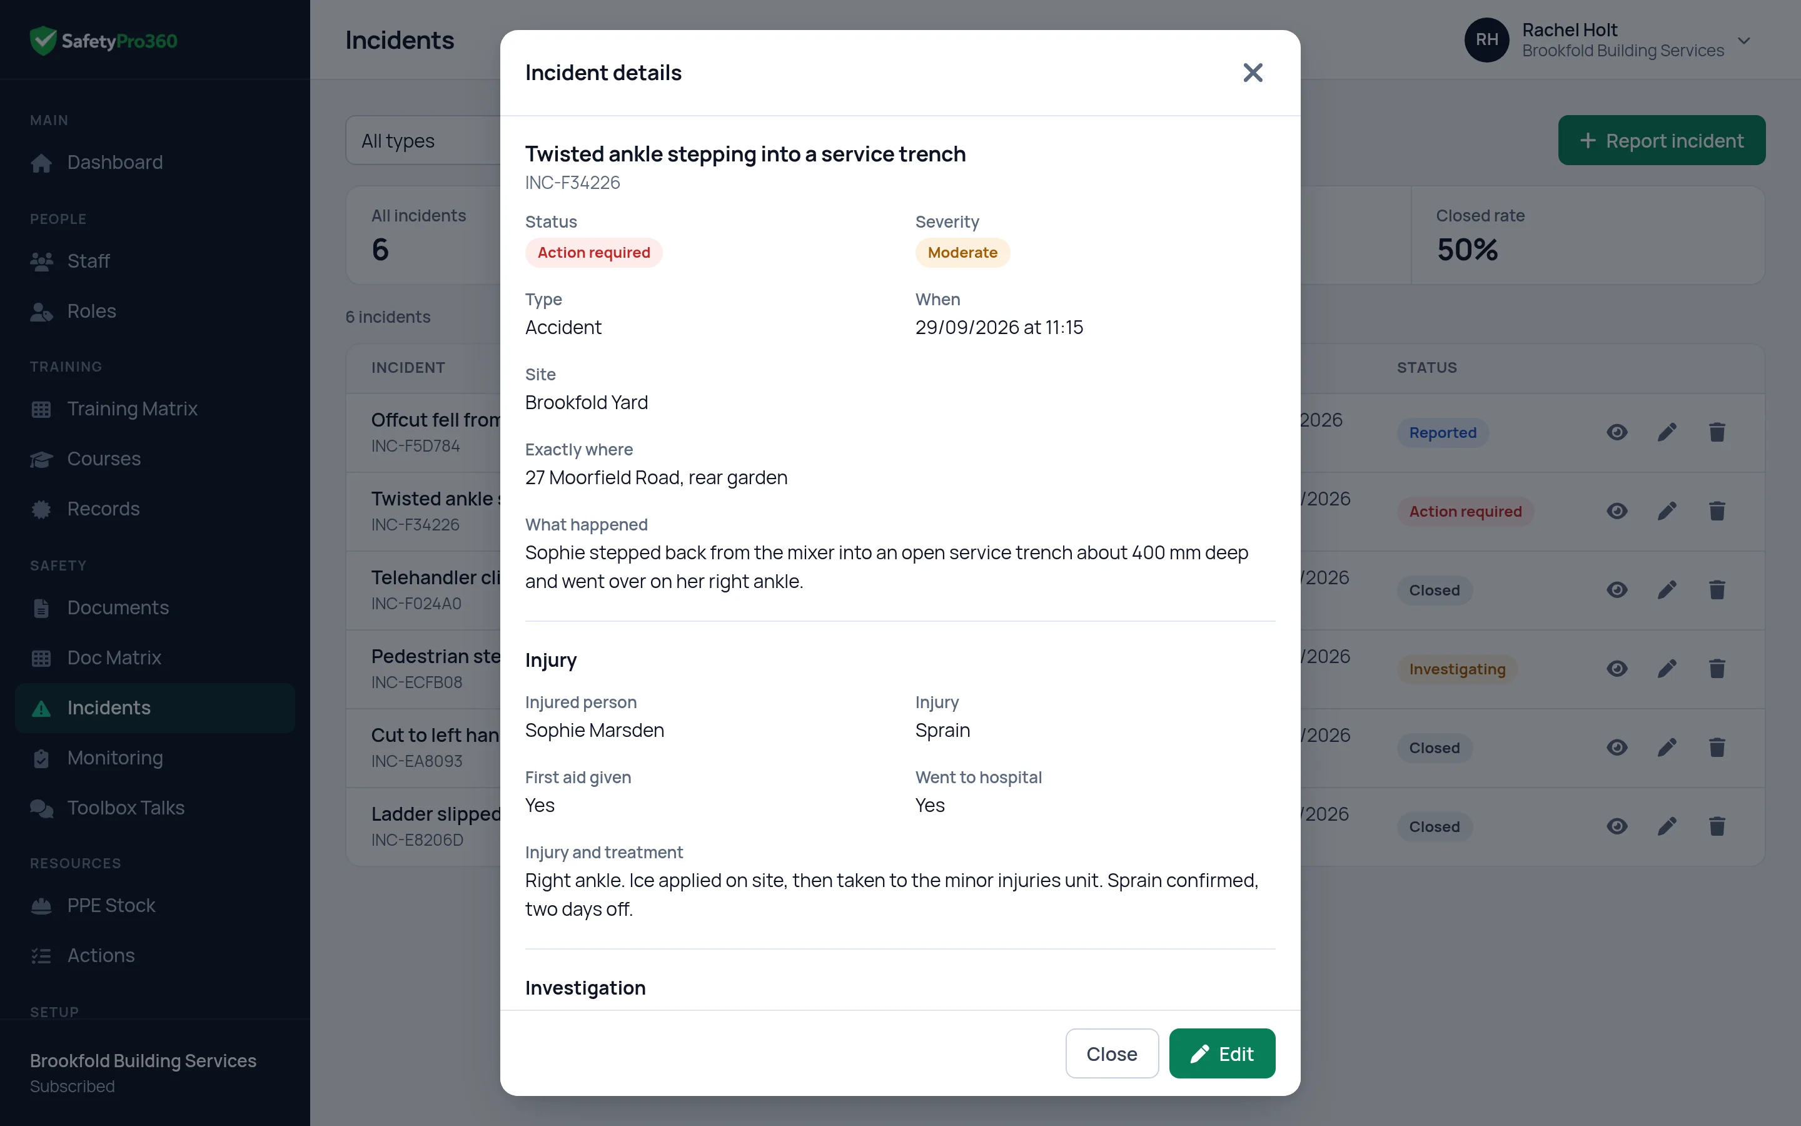This screenshot has width=1801, height=1126.
Task: Click the INC-F34226 ID in the dialog
Action: pos(572,183)
